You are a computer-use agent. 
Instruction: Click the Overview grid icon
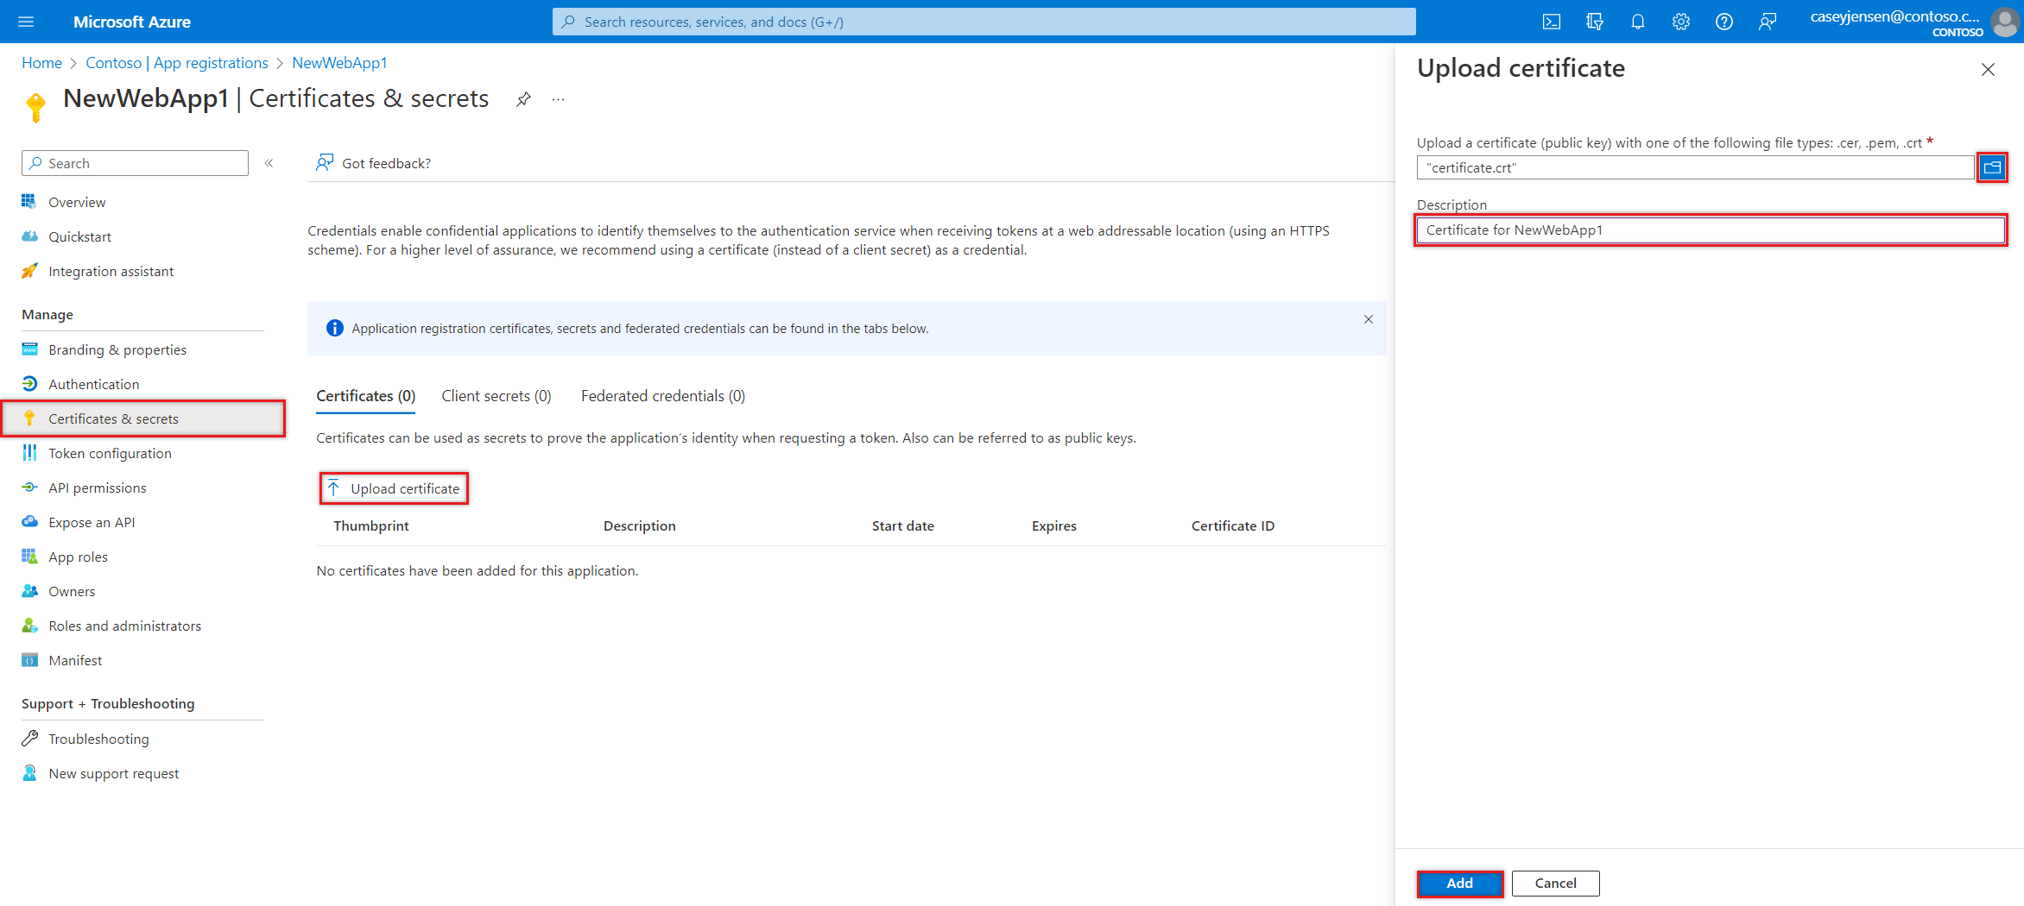[x=29, y=201]
